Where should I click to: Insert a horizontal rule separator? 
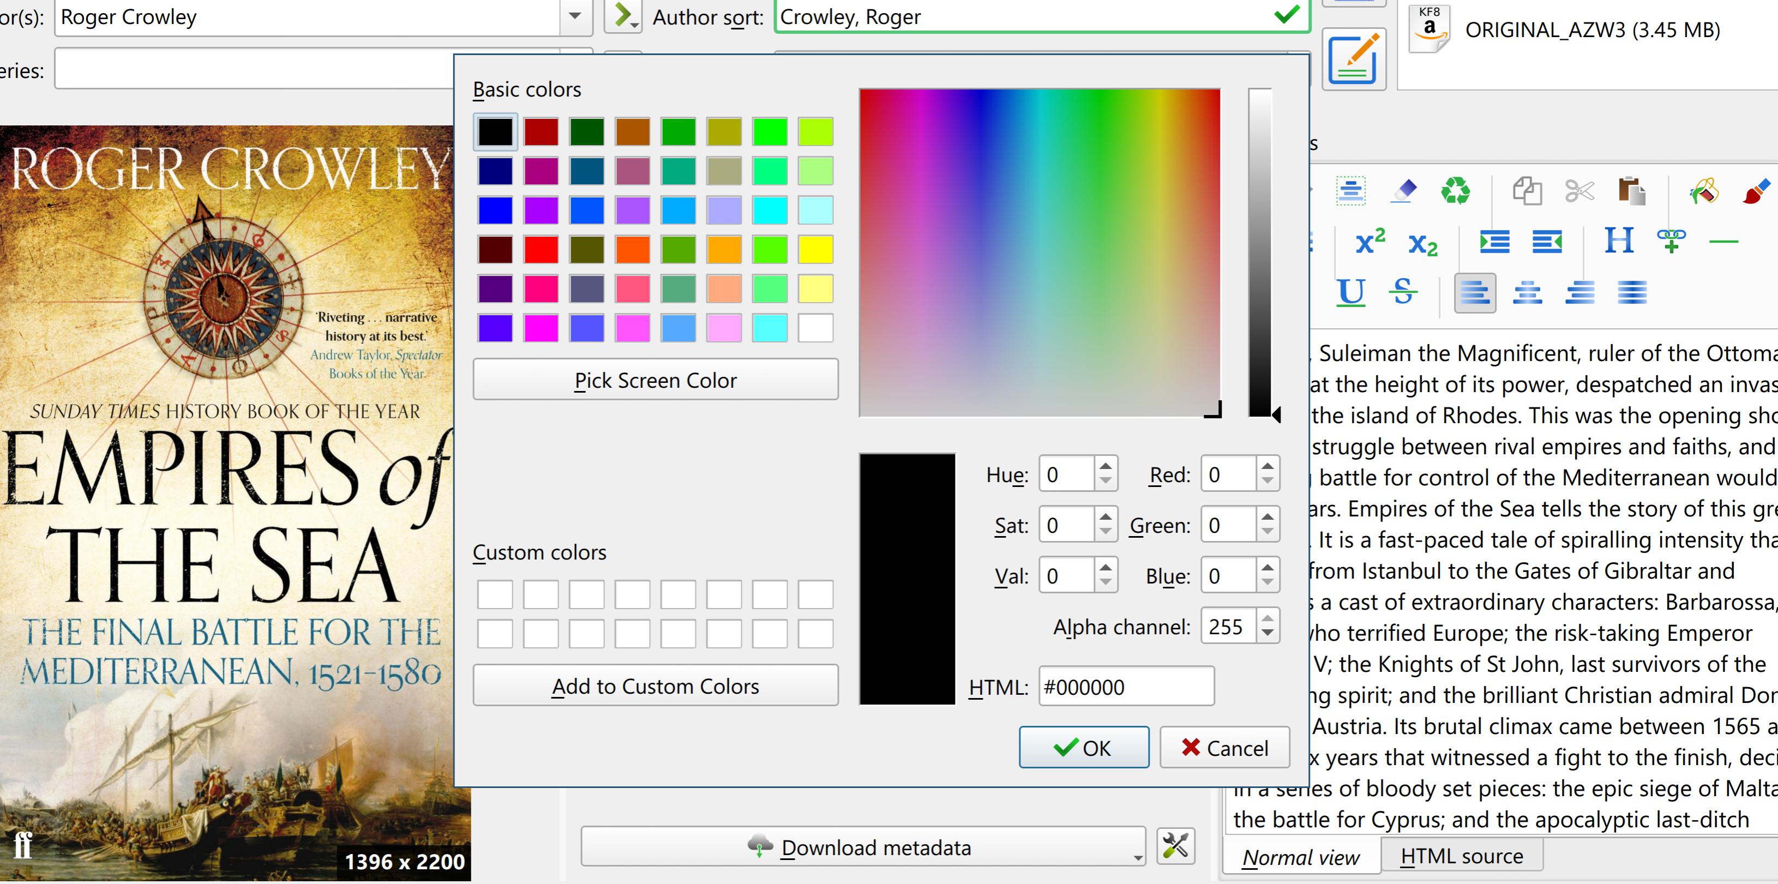[x=1723, y=242]
